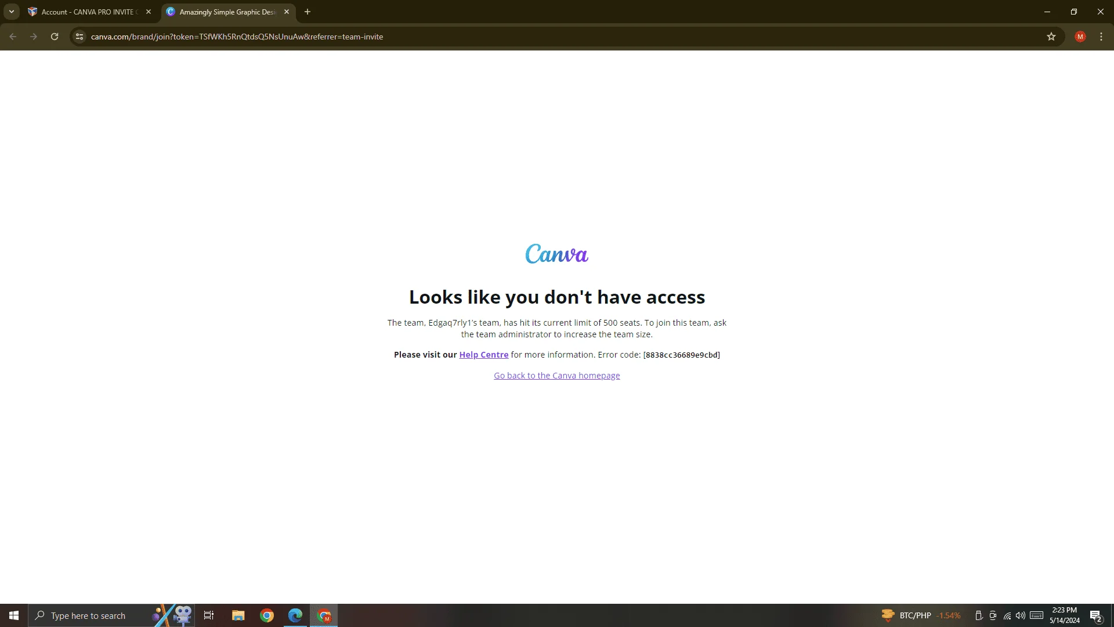This screenshot has width=1114, height=627.
Task: Click the Canva logo
Action: point(556,254)
